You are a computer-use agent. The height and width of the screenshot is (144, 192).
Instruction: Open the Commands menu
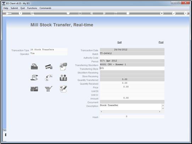point(45,8)
